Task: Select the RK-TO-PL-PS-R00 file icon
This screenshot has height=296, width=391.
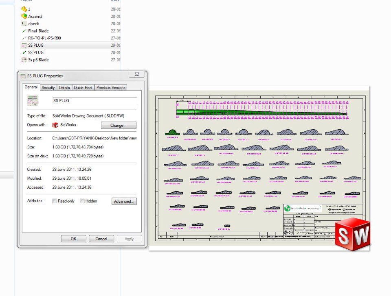Action: click(24, 38)
